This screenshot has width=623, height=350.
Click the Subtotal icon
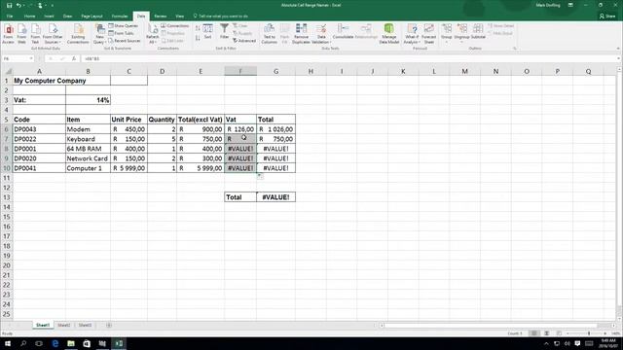click(x=478, y=32)
